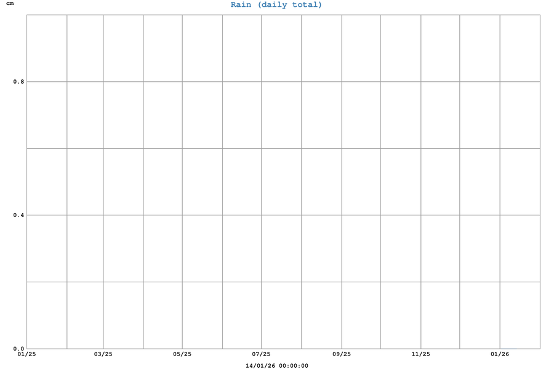Select the 0.8 y-axis tick label

(x=18, y=82)
